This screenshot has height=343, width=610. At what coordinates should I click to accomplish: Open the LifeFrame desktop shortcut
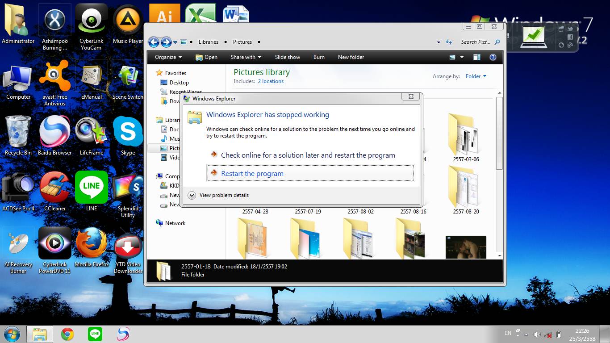[92, 136]
